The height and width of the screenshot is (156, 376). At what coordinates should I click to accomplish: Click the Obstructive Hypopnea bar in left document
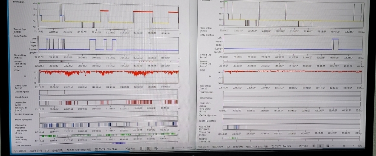coord(109,125)
